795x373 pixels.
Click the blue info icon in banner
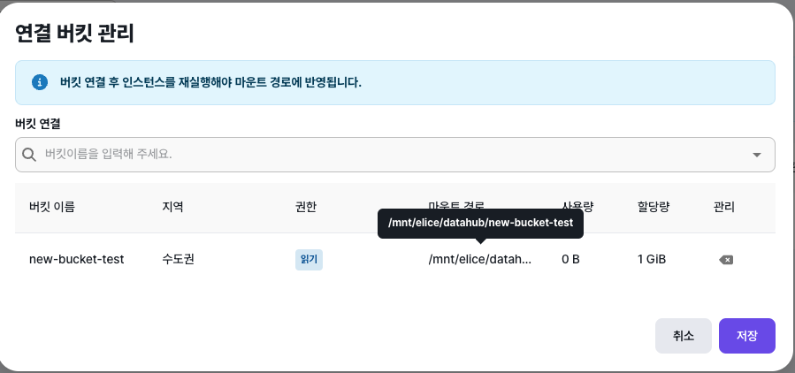[x=39, y=82]
